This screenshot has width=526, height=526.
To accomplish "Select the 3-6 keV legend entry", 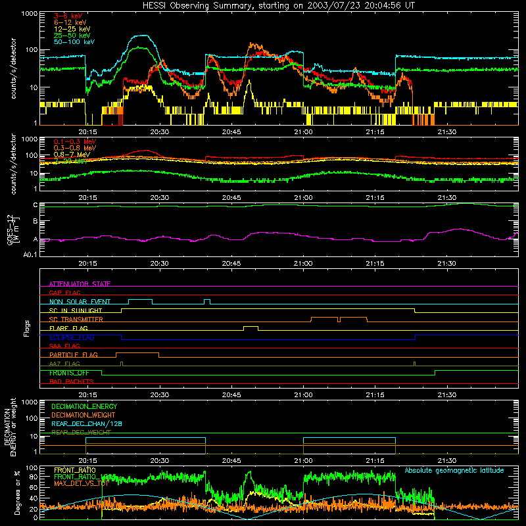I will pyautogui.click(x=68, y=16).
